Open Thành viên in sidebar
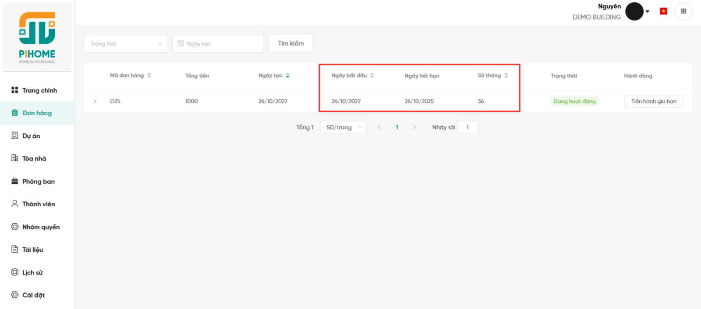 (x=39, y=204)
